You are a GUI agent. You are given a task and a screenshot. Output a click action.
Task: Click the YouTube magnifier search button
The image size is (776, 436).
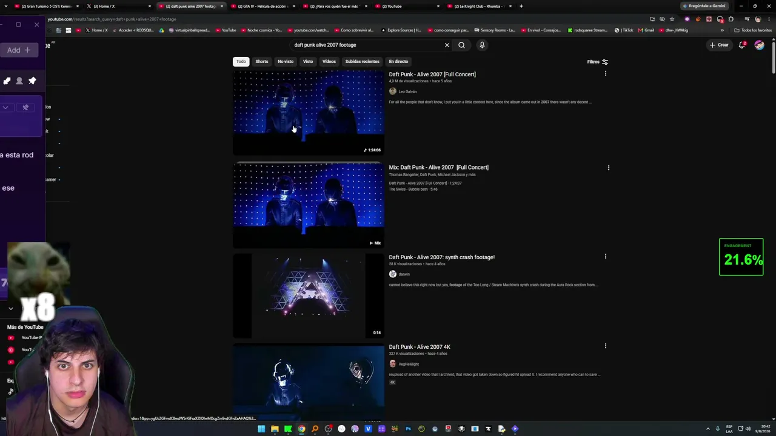tap(461, 45)
